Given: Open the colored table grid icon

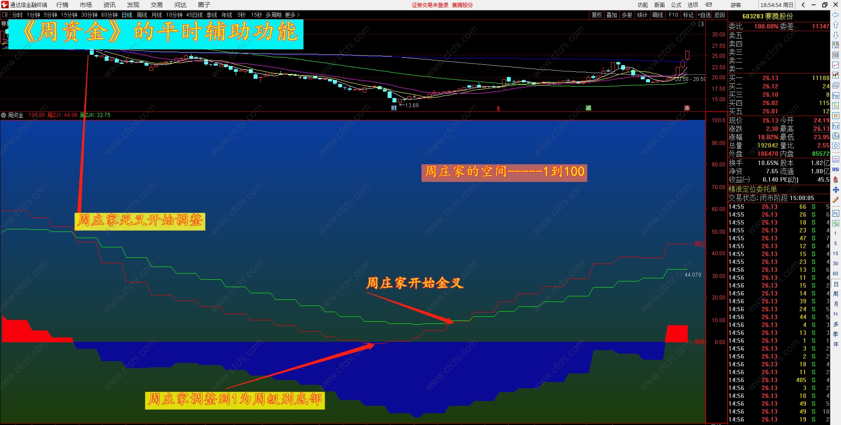Looking at the screenshot, I should click(835, 55).
